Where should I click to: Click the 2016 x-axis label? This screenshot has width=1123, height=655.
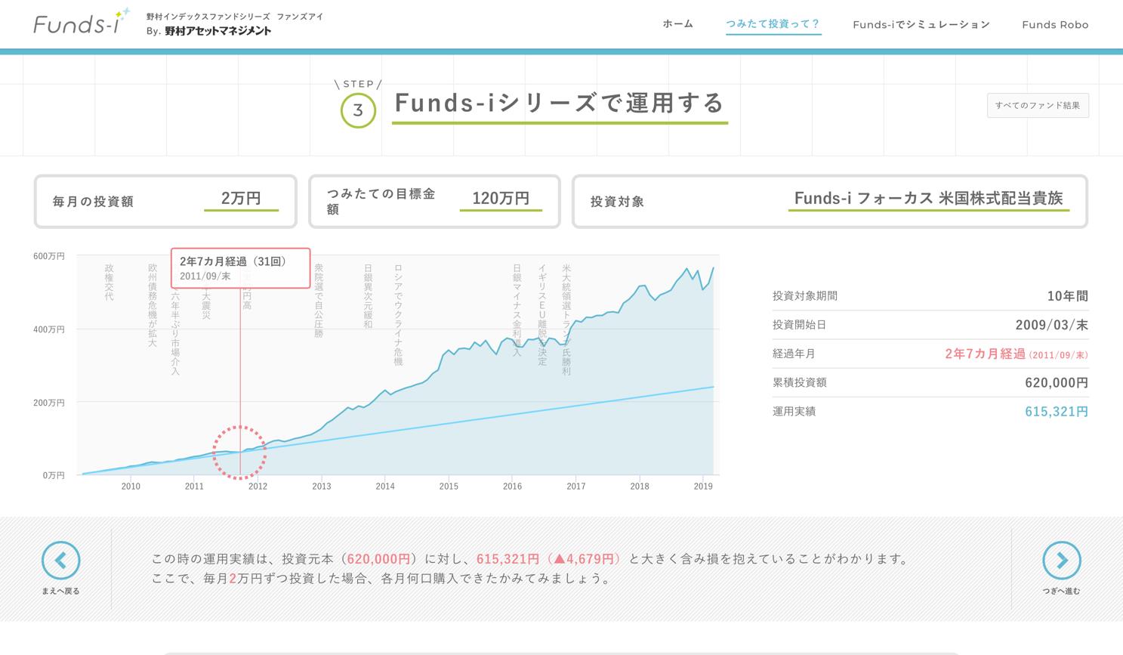click(x=512, y=487)
